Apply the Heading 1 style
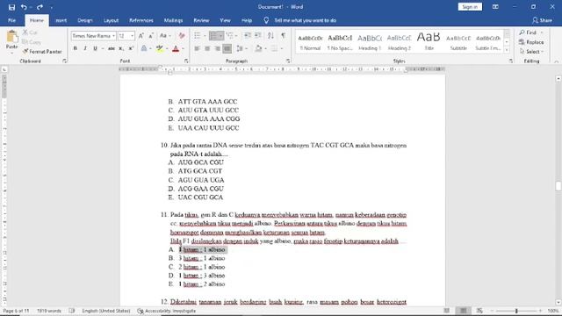The height and width of the screenshot is (316, 562). pyautogui.click(x=370, y=42)
